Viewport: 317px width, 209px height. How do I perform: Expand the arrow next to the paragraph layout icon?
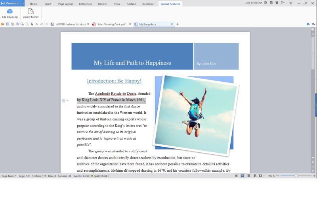click(67, 101)
